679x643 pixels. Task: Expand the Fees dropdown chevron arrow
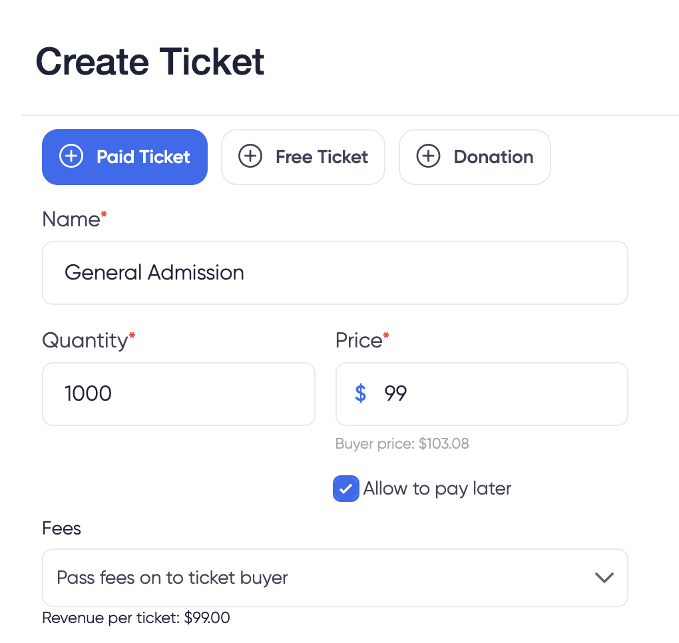pos(604,578)
